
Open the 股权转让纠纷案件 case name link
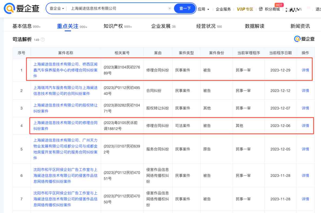[66, 108]
